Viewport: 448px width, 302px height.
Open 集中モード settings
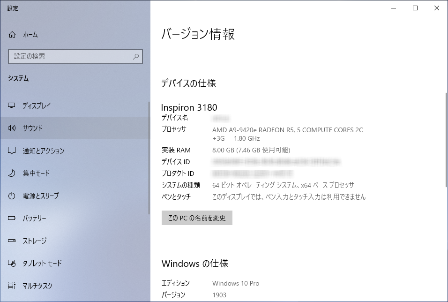[x=75, y=173]
